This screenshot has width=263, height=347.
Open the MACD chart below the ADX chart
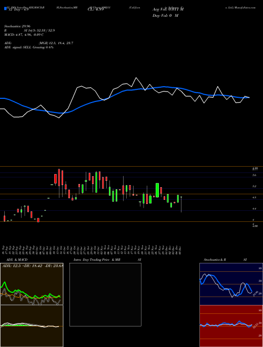32,326
